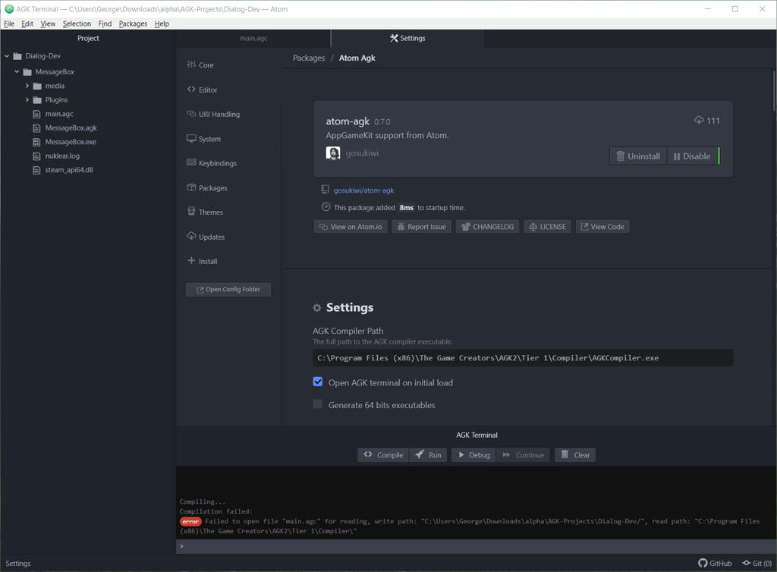Disable the atom-agk package

[x=692, y=156]
